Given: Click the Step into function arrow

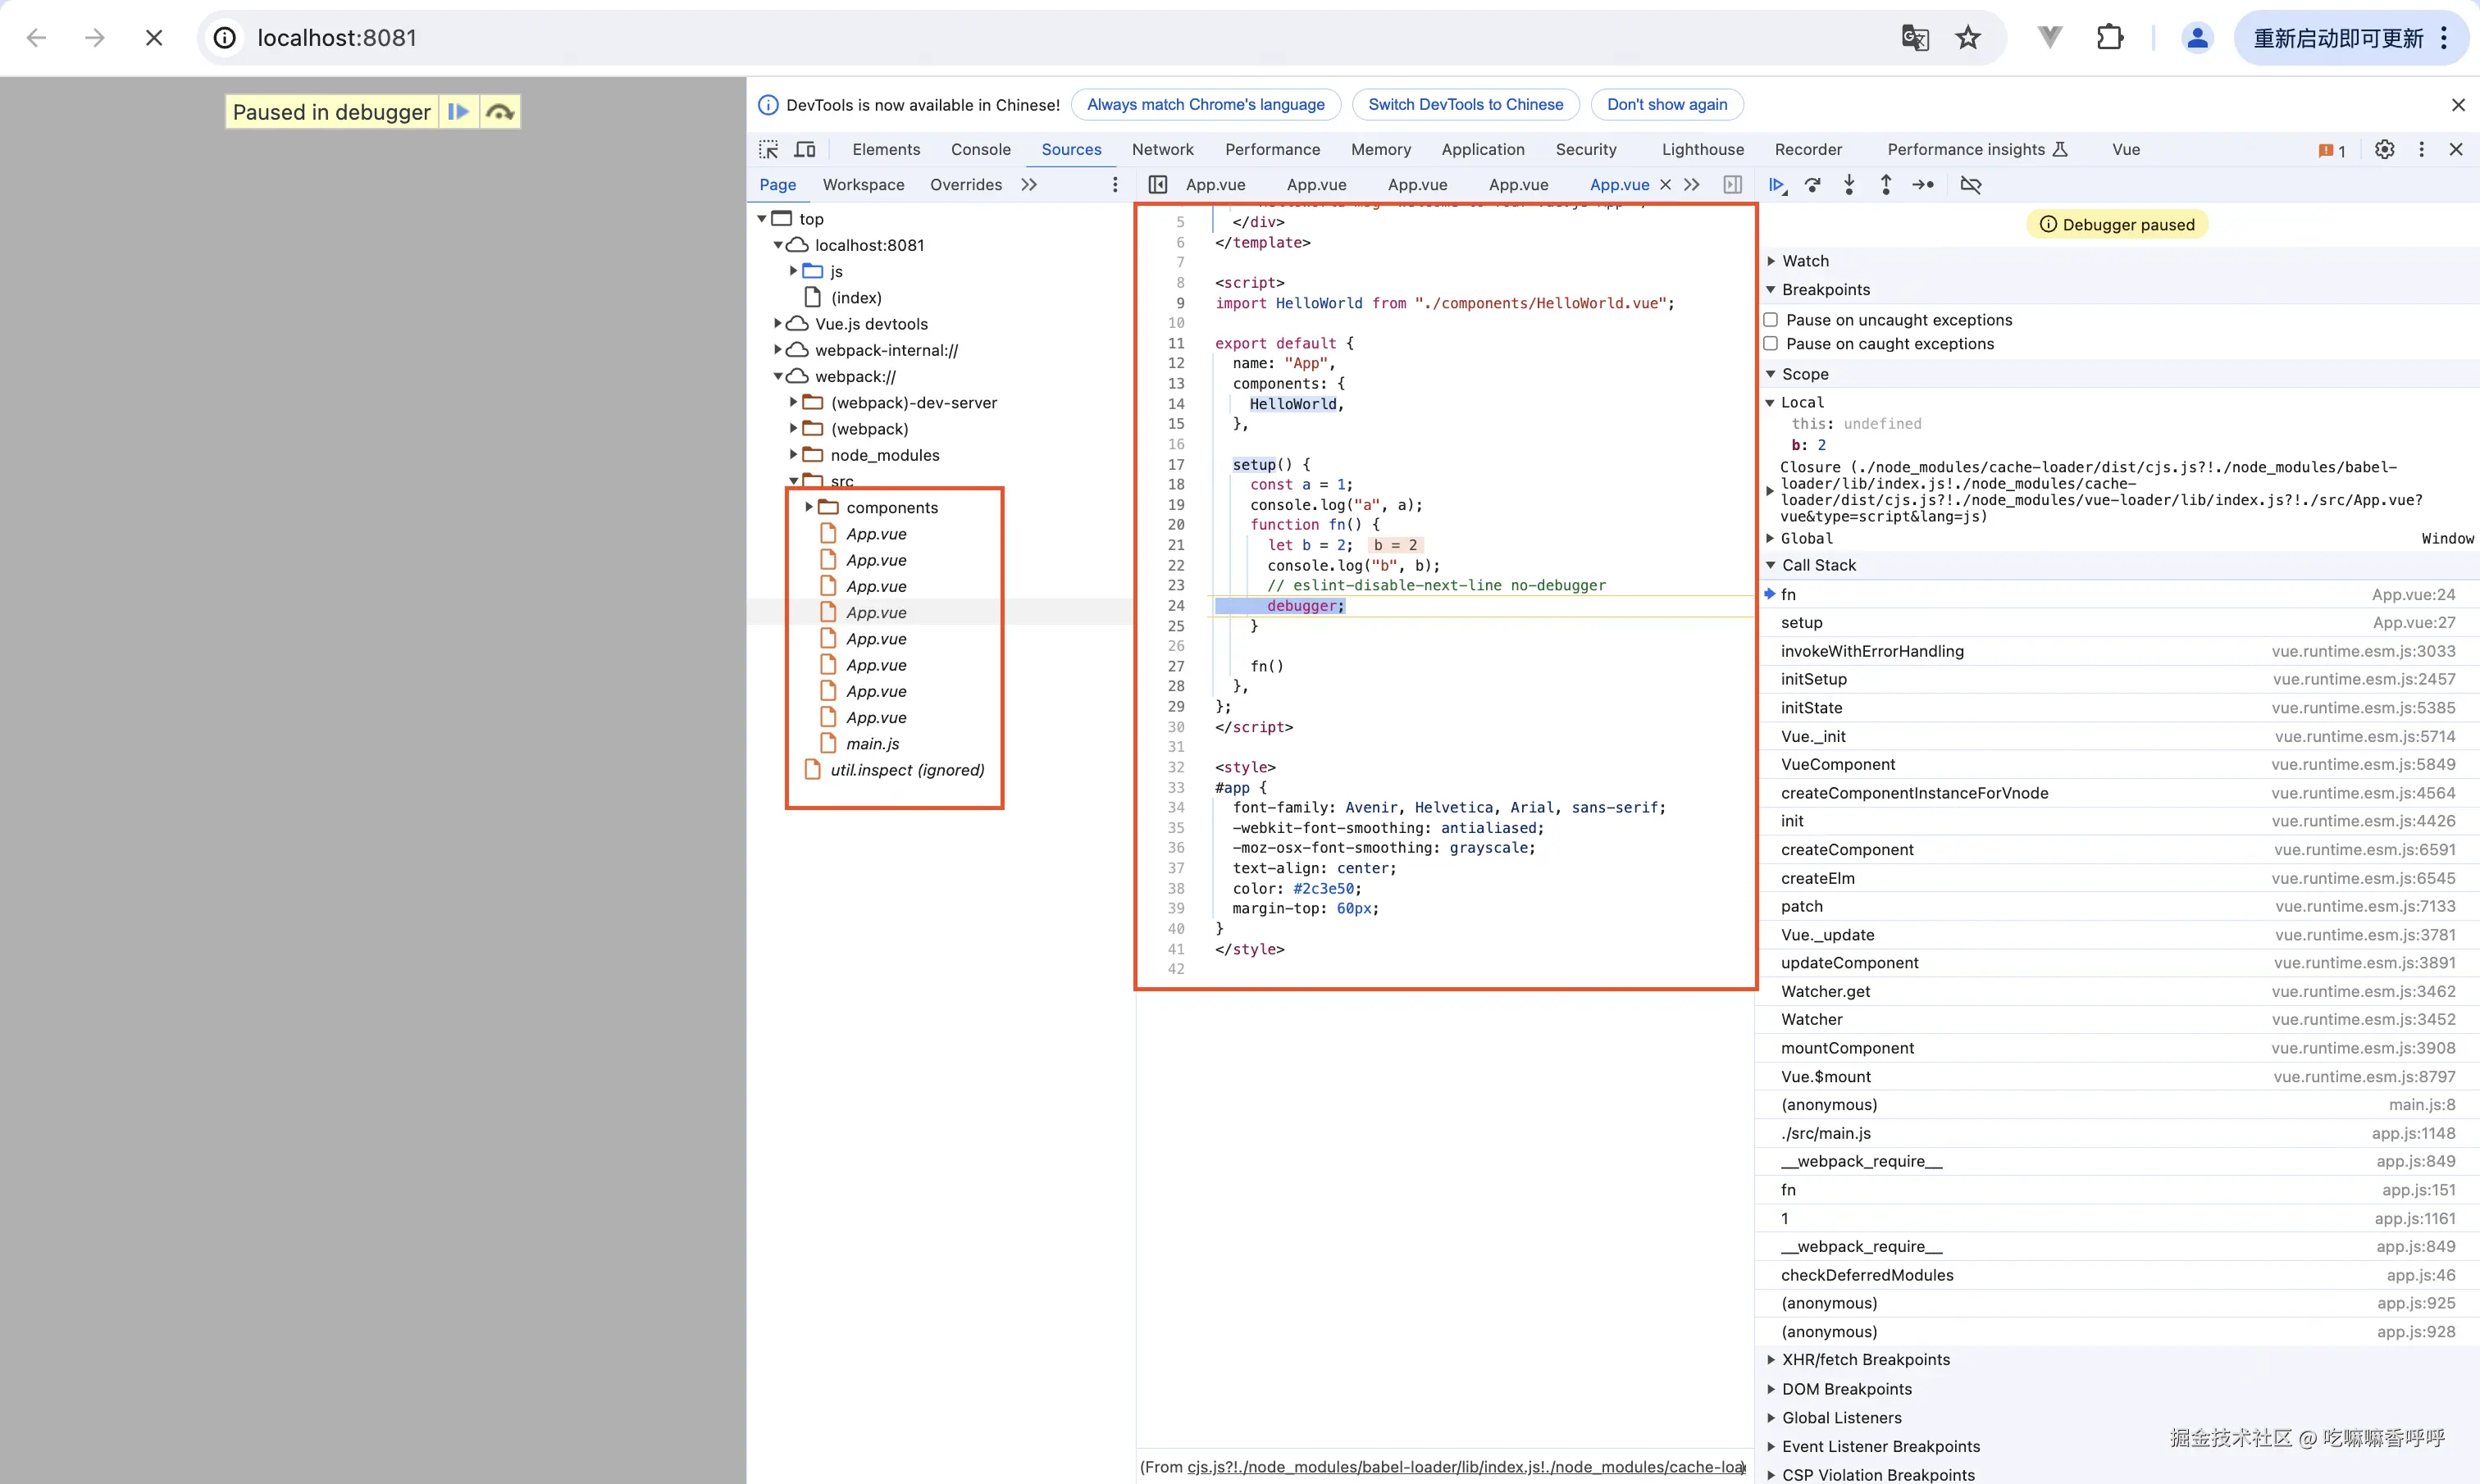Looking at the screenshot, I should [1849, 185].
